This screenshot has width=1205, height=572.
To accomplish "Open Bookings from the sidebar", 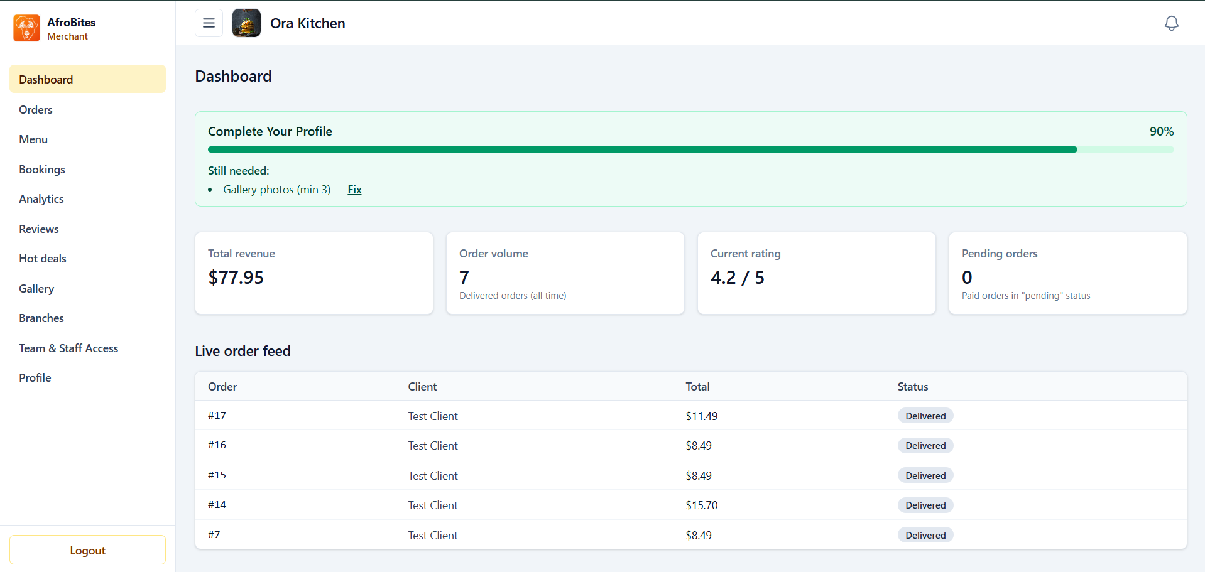I will [87, 169].
